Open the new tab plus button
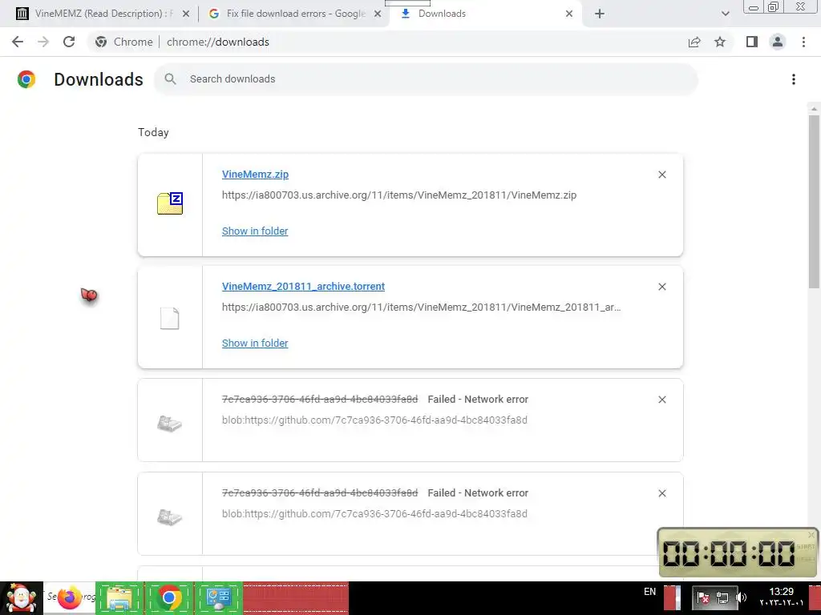 600,14
